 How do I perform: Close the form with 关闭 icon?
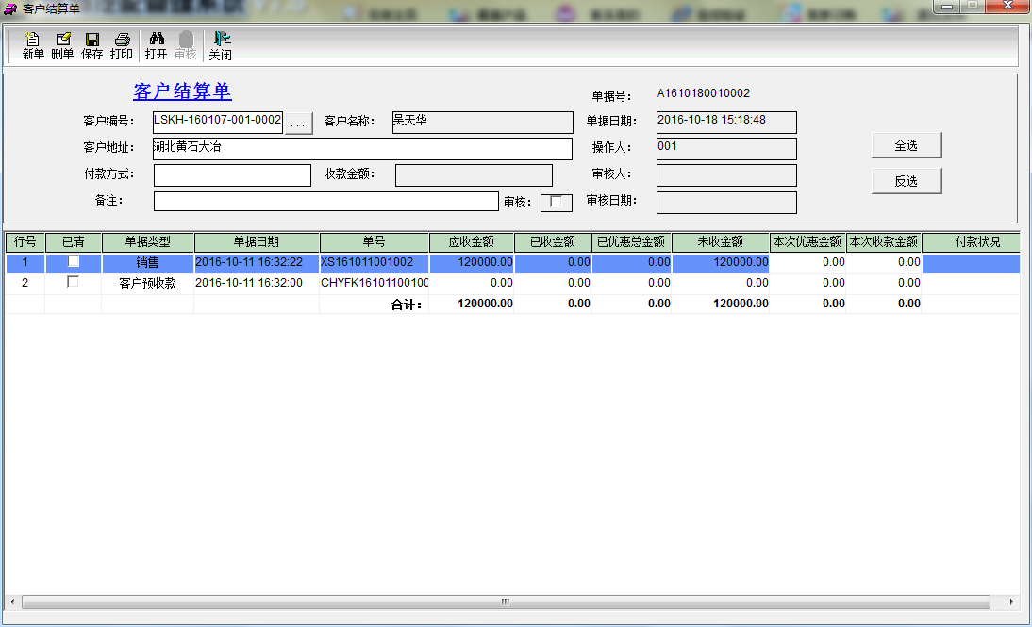221,46
